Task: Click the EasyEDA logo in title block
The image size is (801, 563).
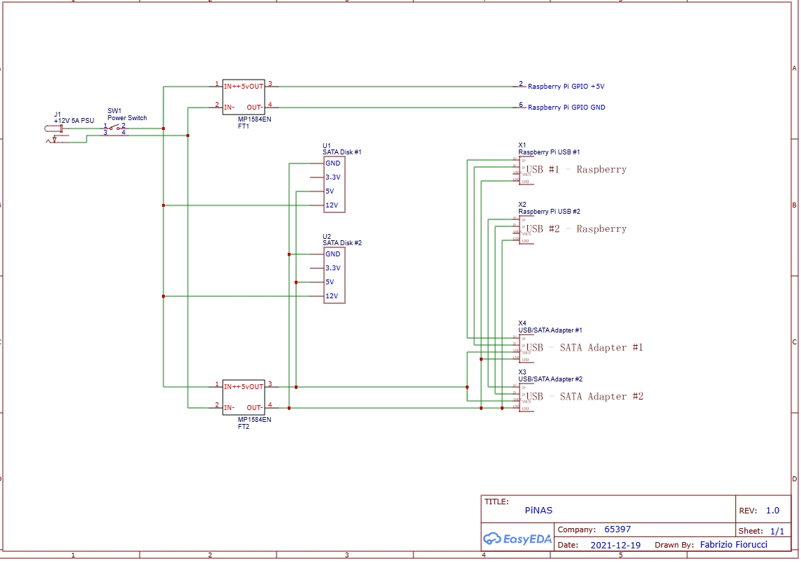Action: click(x=517, y=539)
